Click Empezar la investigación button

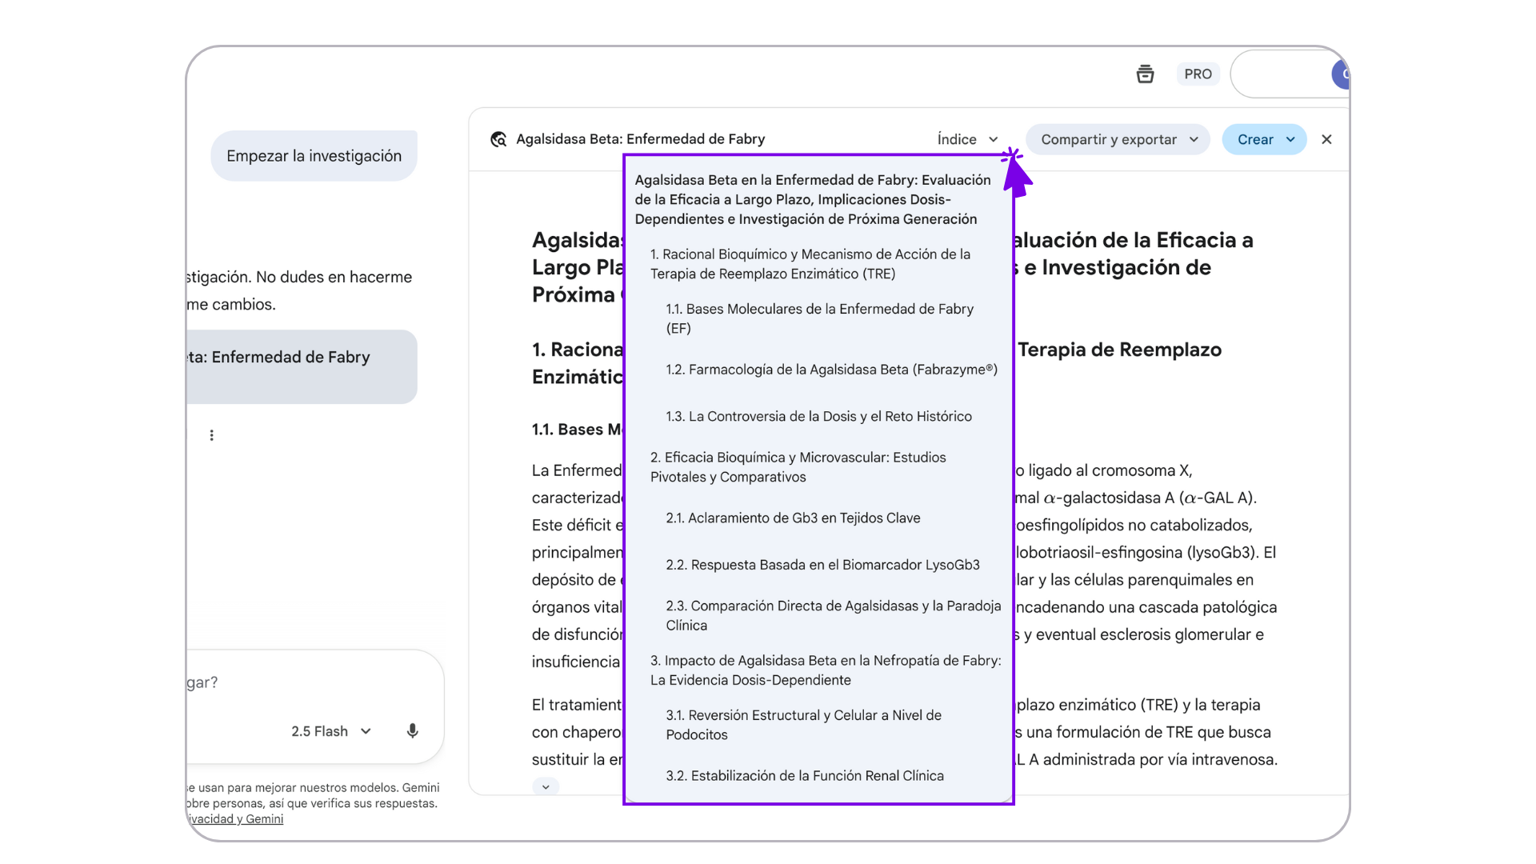[314, 156]
